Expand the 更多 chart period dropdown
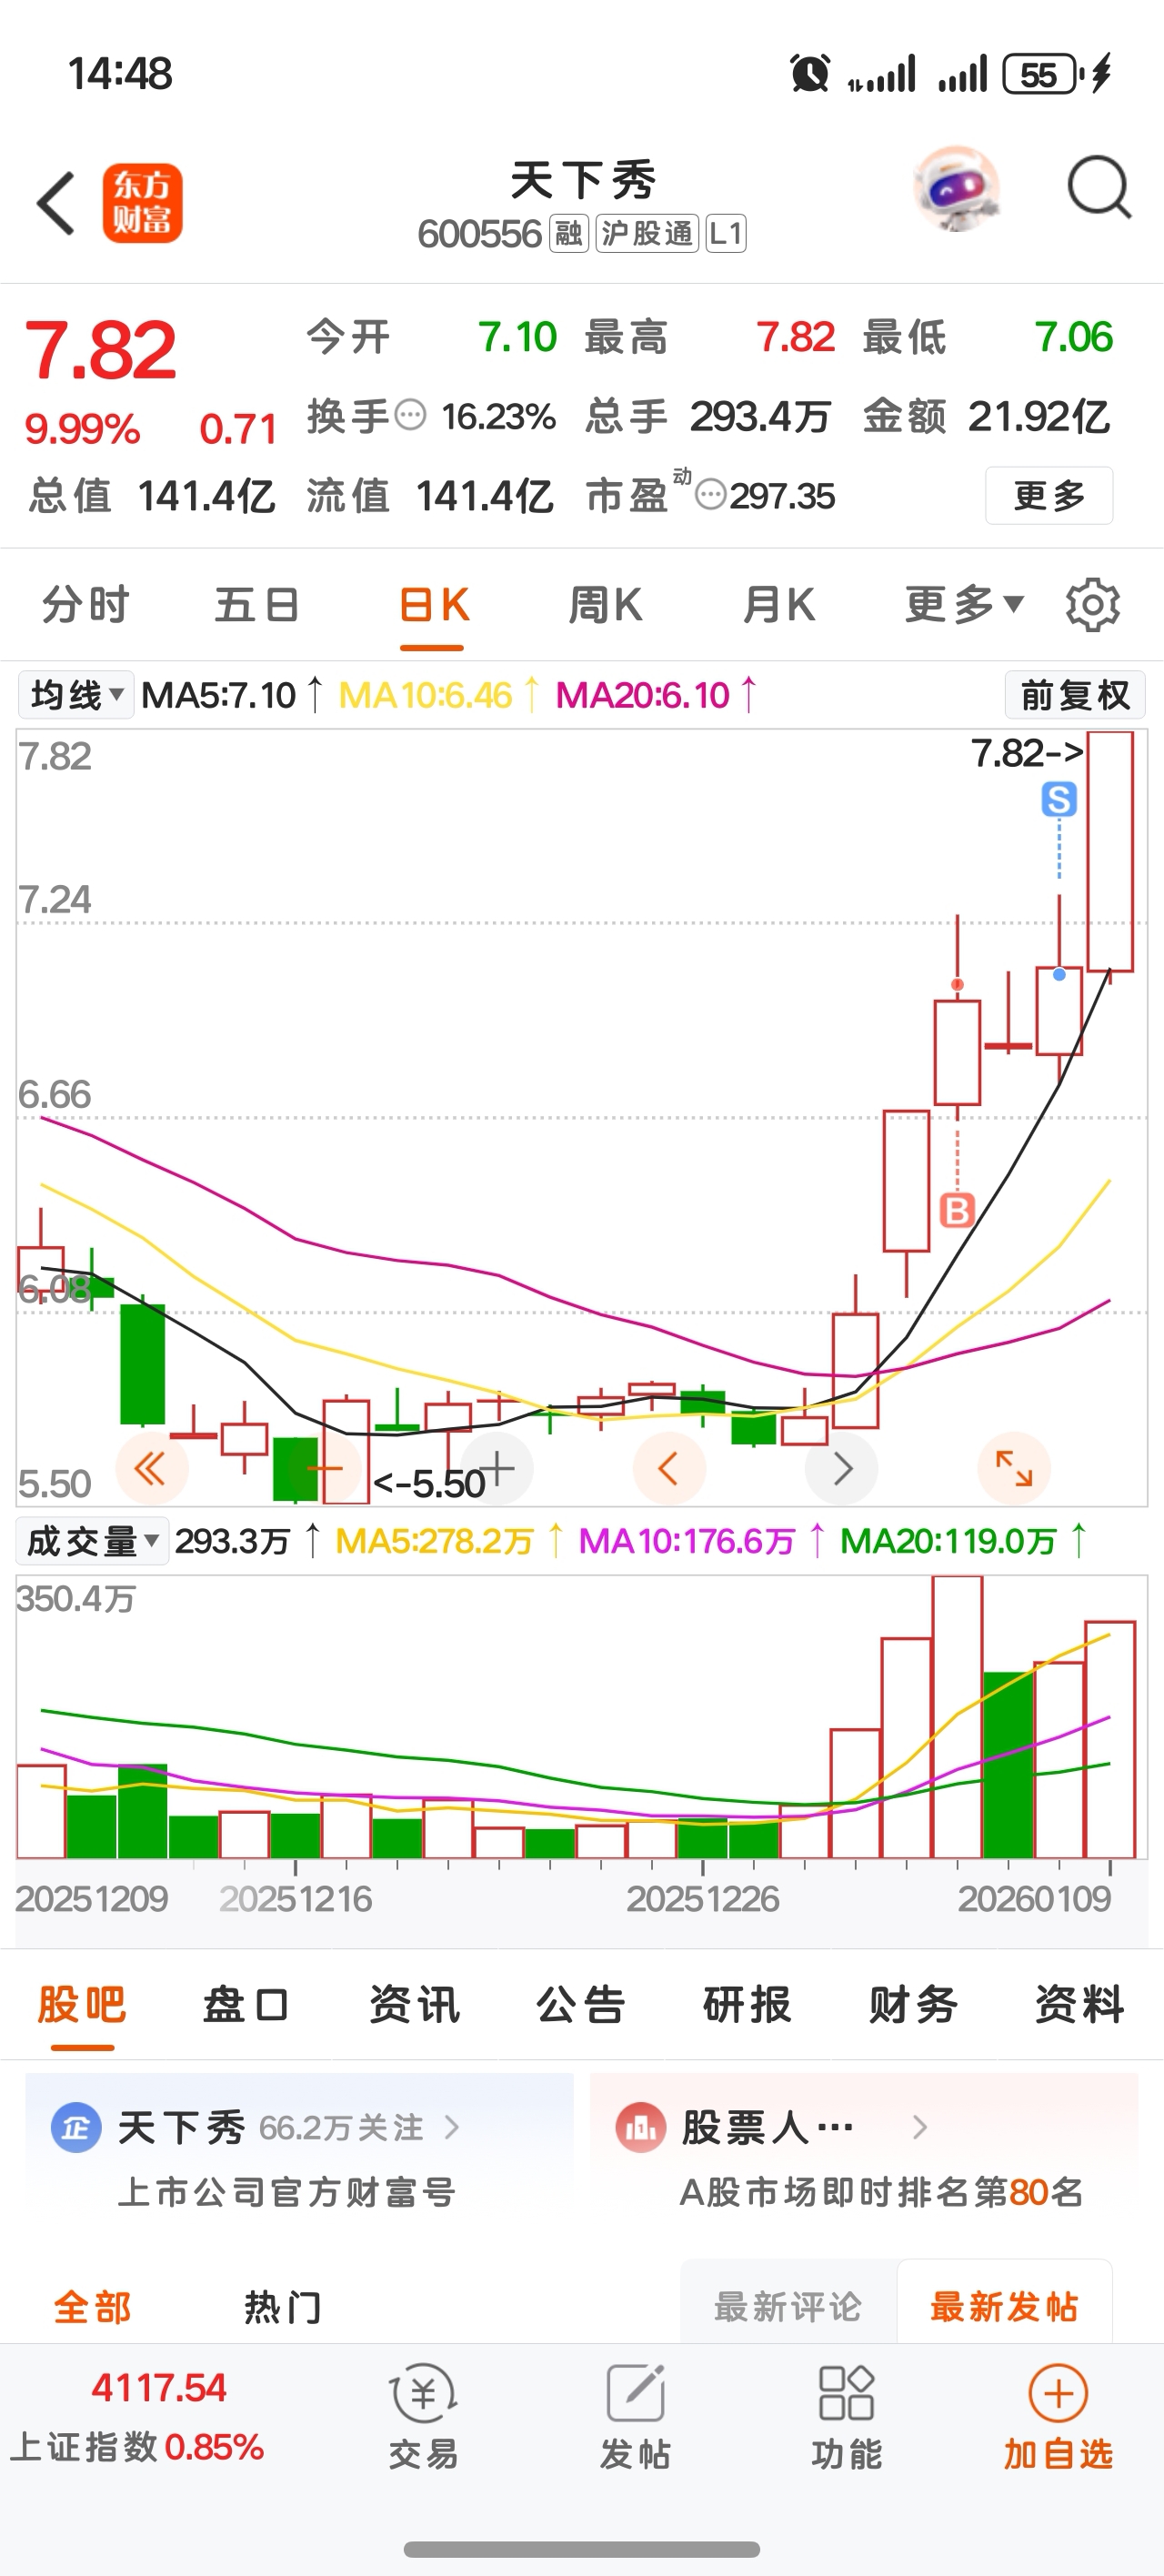Image resolution: width=1164 pixels, height=2576 pixels. tap(964, 604)
